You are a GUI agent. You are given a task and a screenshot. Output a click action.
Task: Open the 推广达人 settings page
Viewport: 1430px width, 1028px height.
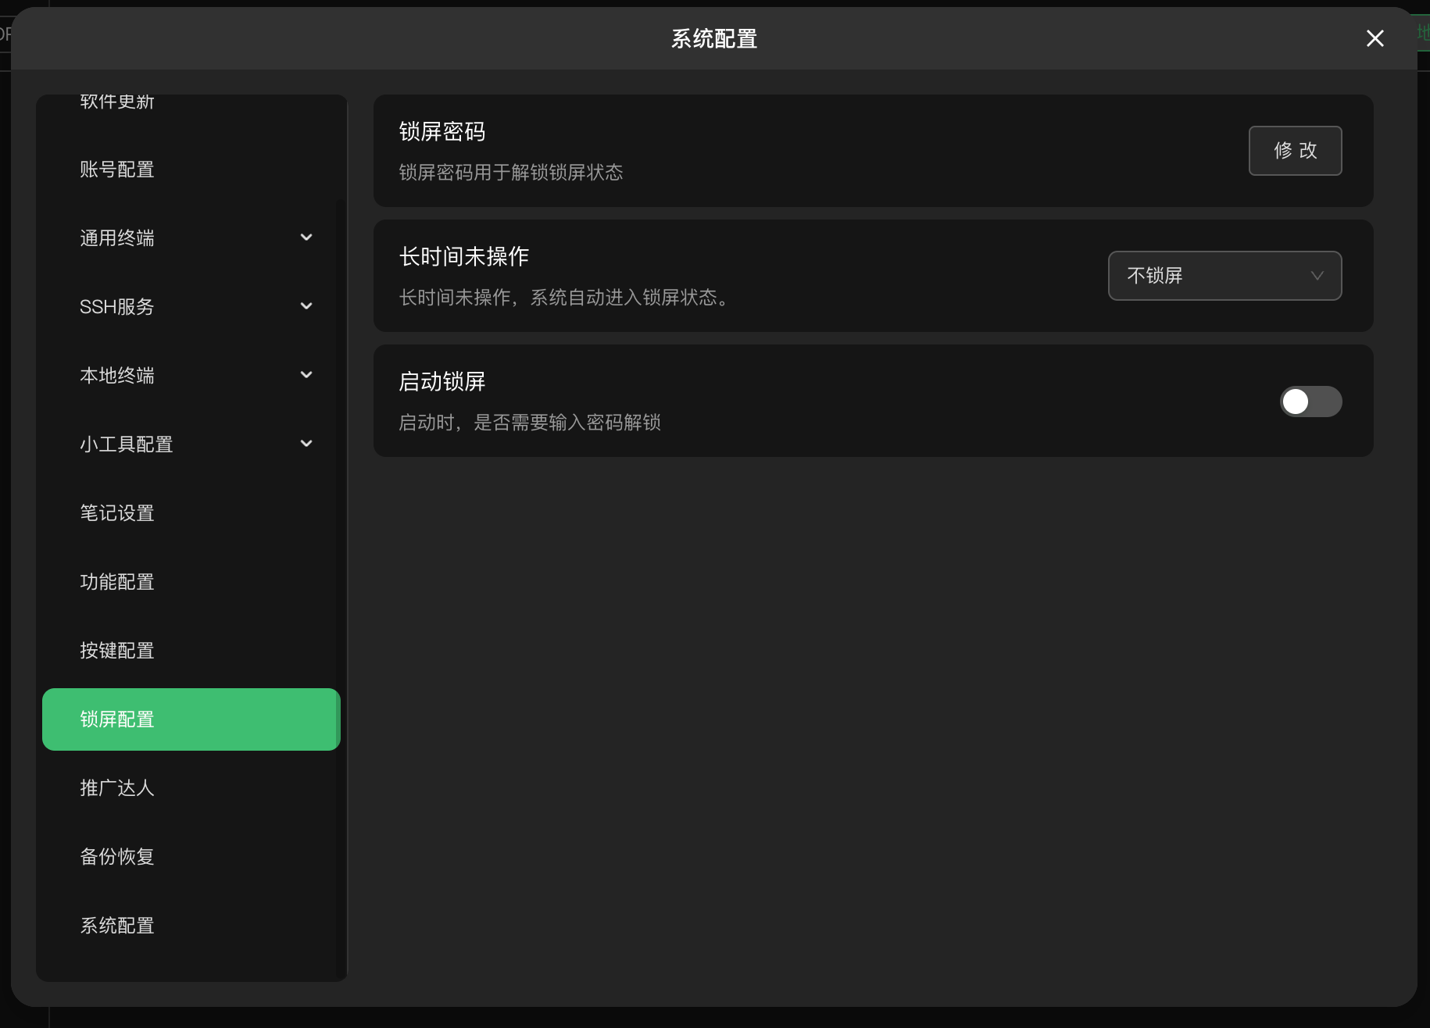click(x=117, y=788)
